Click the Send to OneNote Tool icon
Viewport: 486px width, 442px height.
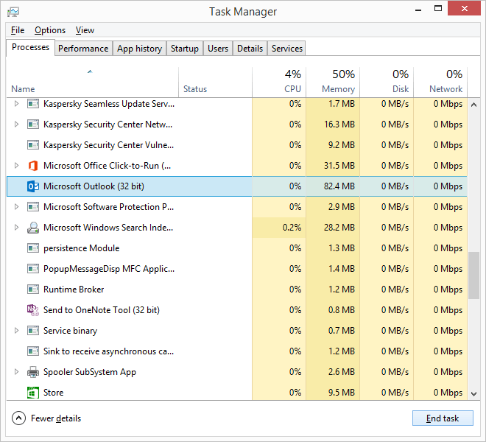33,310
